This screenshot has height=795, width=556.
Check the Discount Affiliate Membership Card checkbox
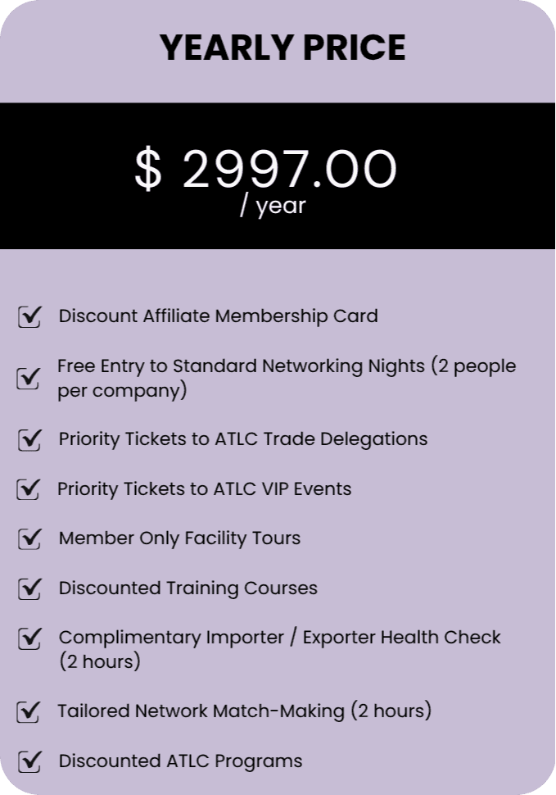point(29,316)
